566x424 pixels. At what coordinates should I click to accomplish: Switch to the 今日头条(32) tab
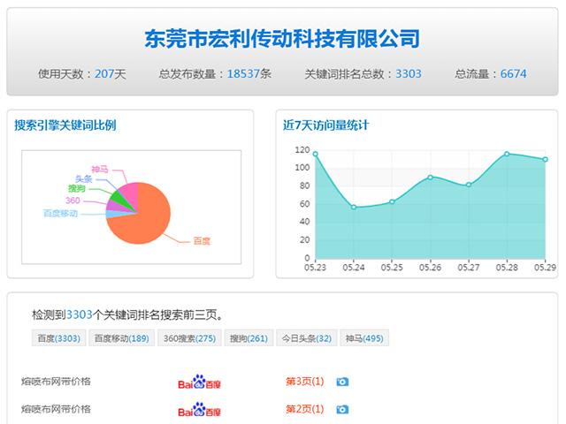click(306, 338)
